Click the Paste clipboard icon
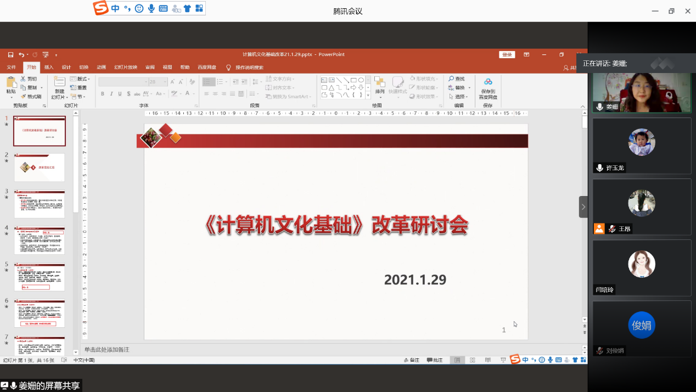696x392 pixels. [x=11, y=82]
